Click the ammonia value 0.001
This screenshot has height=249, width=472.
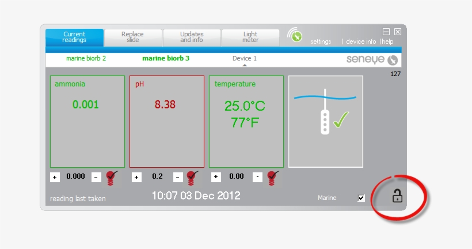tap(86, 104)
